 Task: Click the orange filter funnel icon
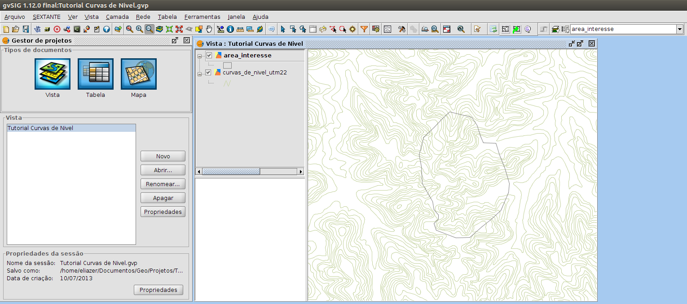pyautogui.click(x=364, y=29)
